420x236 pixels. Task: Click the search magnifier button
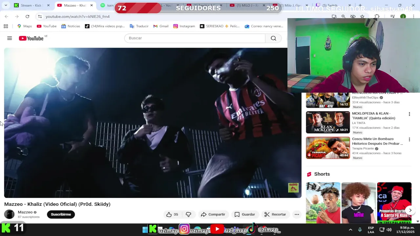[x=273, y=38]
